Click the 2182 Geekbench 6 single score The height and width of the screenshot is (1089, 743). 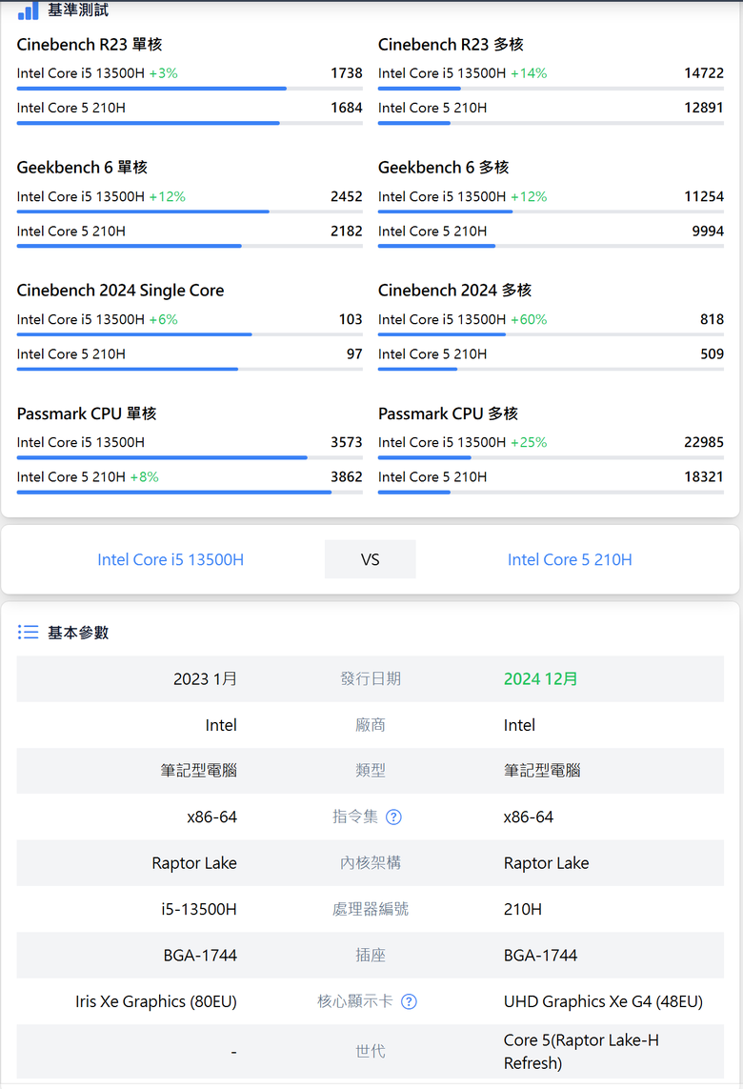(347, 232)
